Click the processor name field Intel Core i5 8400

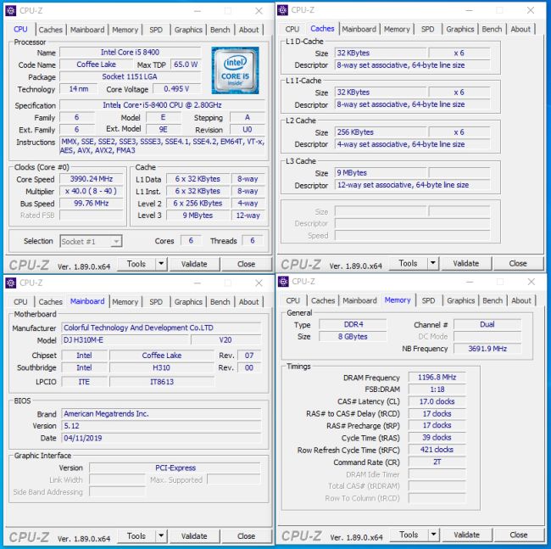[130, 52]
